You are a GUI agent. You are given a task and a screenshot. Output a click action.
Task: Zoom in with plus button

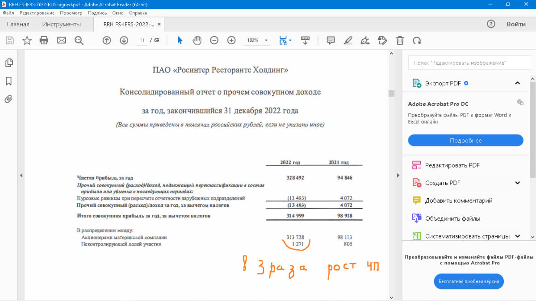pos(231,41)
